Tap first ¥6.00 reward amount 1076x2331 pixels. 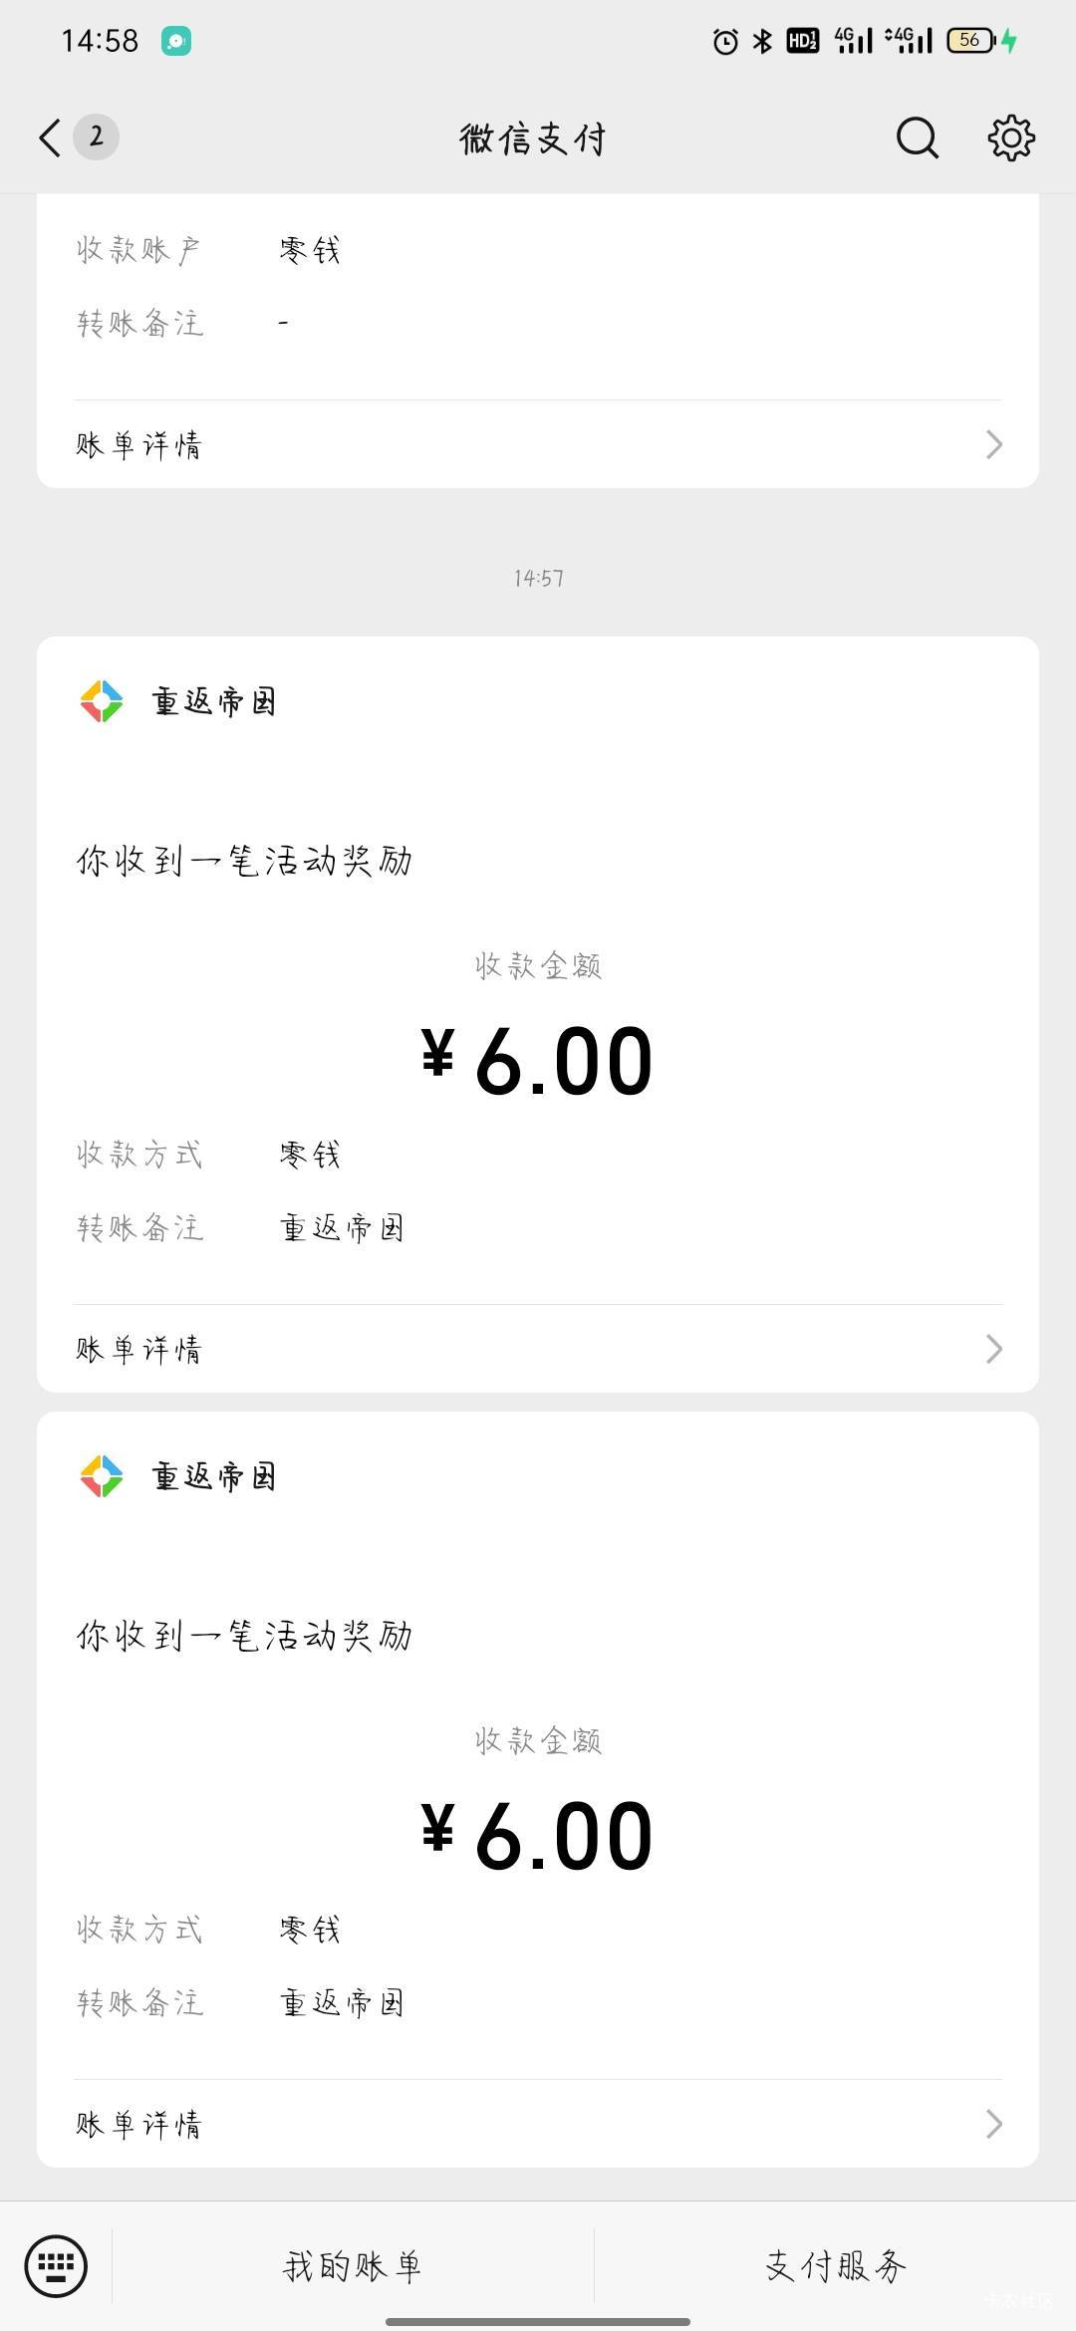click(538, 1062)
